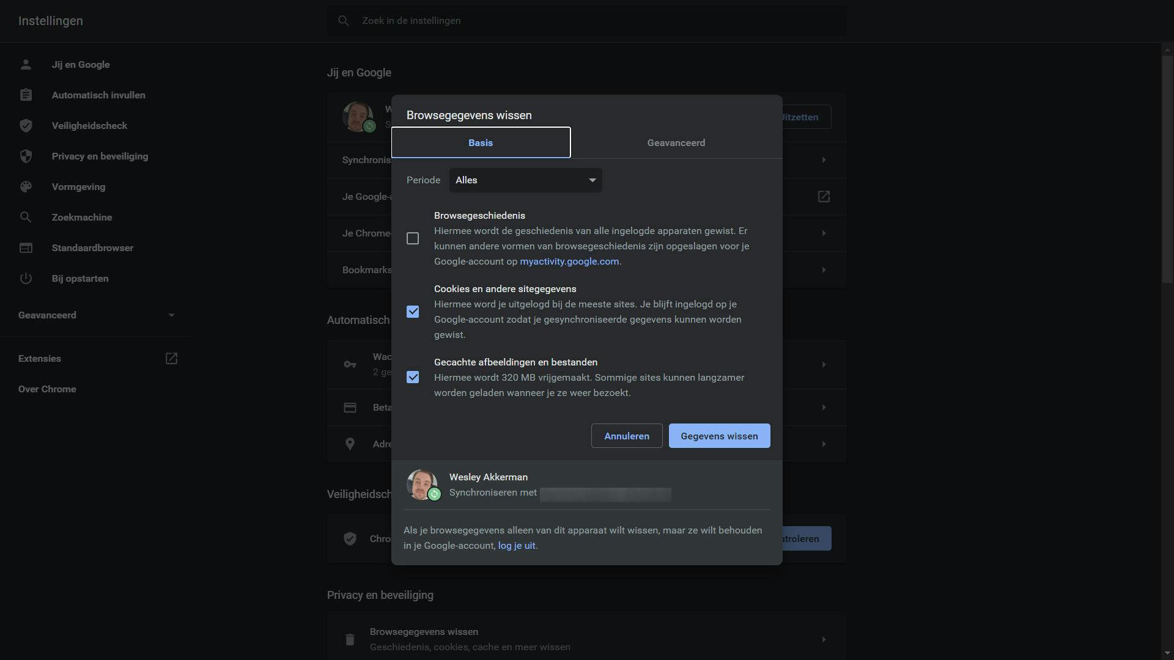Expand the Geavanceerd section in the sidebar
1174x660 pixels.
[171, 315]
